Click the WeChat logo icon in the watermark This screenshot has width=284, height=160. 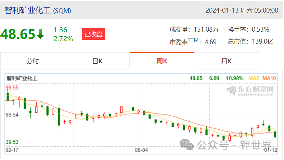[x=187, y=145]
